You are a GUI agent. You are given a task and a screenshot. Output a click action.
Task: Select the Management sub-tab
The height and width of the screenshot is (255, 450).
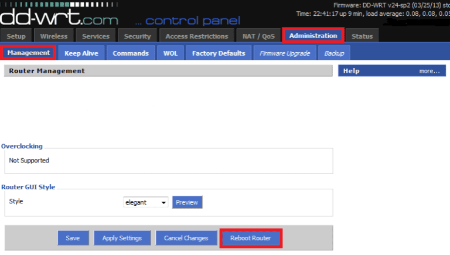pyautogui.click(x=28, y=53)
